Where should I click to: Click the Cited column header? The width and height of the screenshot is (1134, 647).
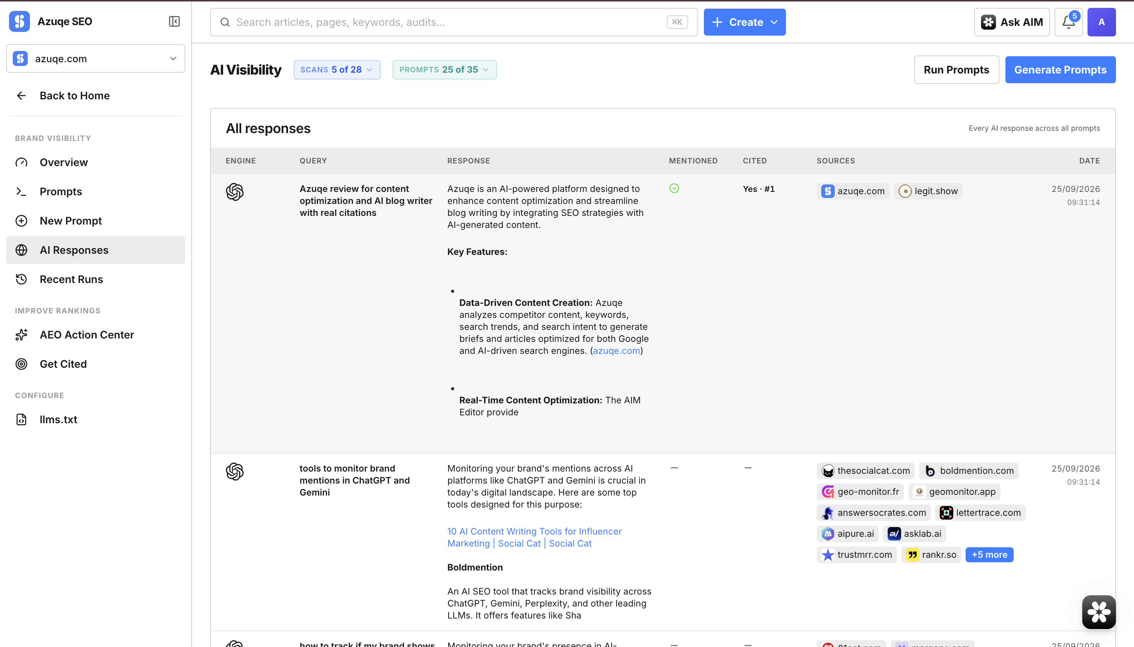754,161
